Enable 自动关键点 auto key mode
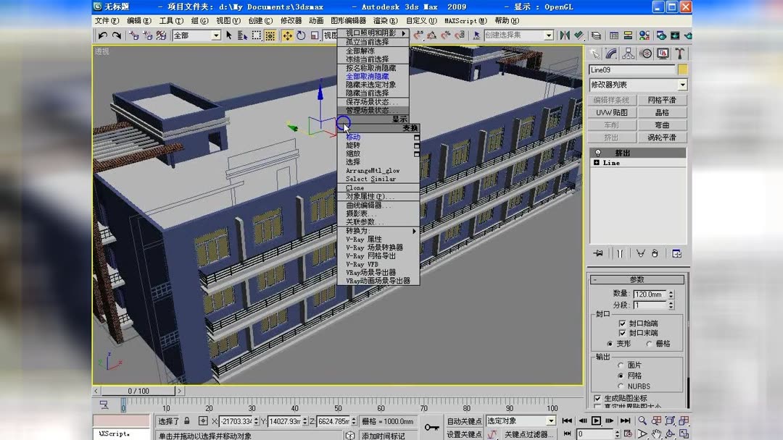 point(465,420)
